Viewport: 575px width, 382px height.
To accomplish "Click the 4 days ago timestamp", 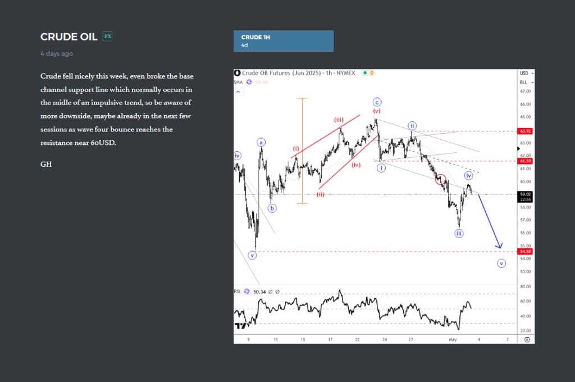I will coord(57,53).
